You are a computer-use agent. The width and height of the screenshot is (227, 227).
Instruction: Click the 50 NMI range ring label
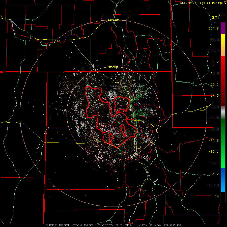click(113, 67)
